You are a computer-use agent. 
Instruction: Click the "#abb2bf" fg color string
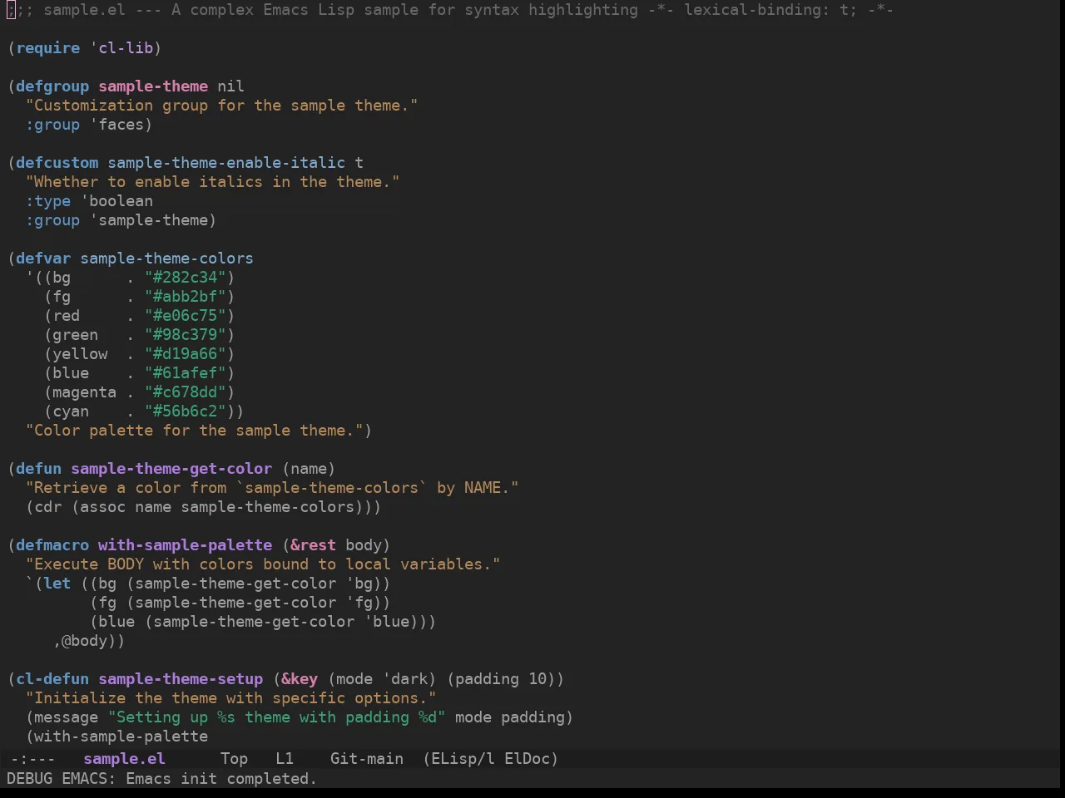[186, 297]
